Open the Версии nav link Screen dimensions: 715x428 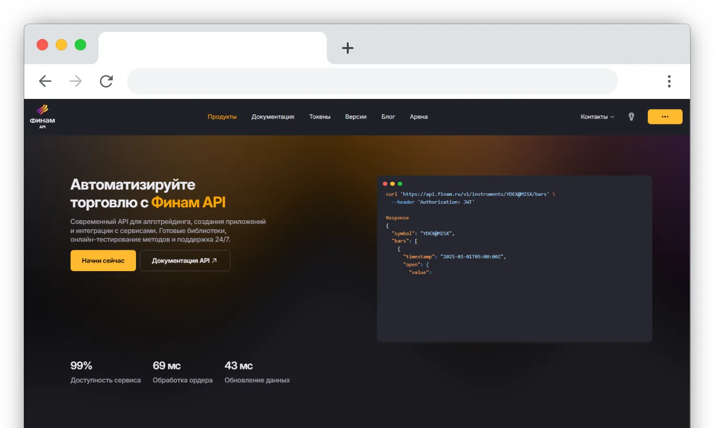point(356,117)
